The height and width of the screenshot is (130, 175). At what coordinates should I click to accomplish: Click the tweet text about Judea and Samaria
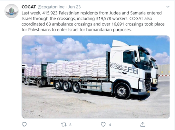click(x=92, y=13)
